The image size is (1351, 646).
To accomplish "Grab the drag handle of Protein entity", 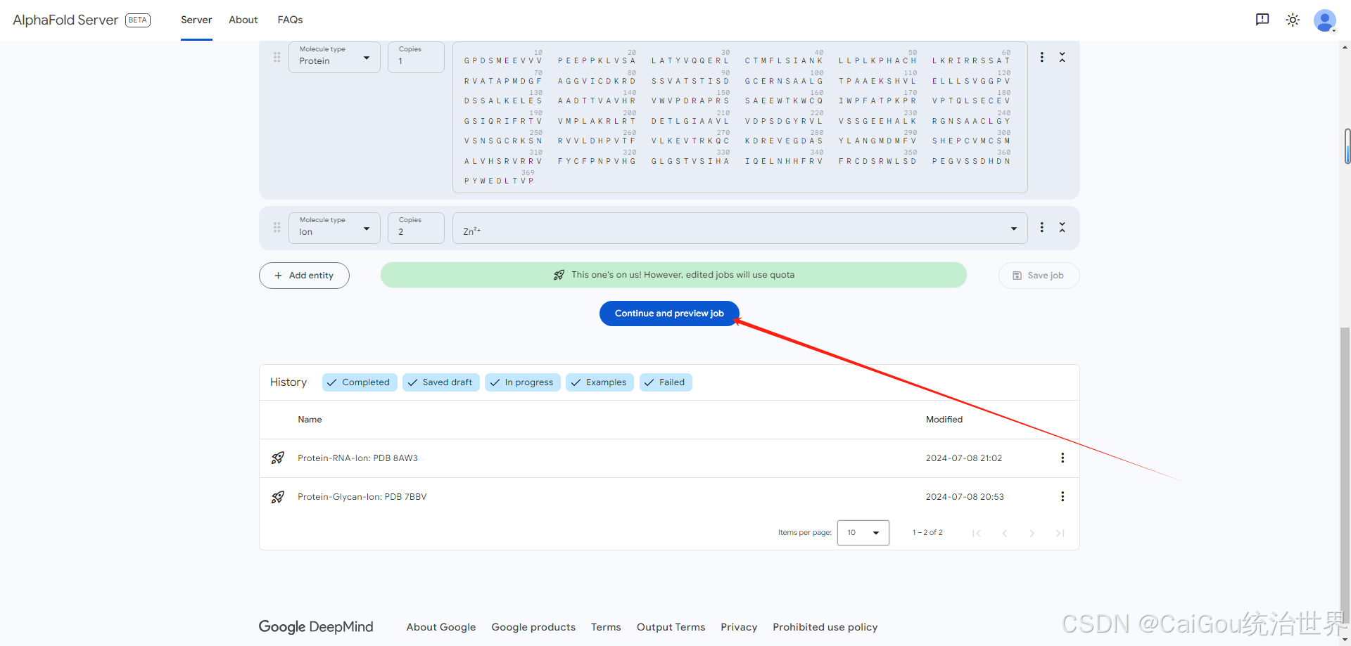I will click(x=277, y=57).
